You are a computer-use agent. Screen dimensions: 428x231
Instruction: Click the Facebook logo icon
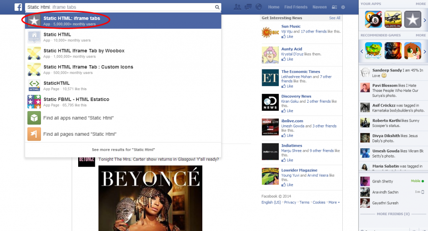coord(18,7)
